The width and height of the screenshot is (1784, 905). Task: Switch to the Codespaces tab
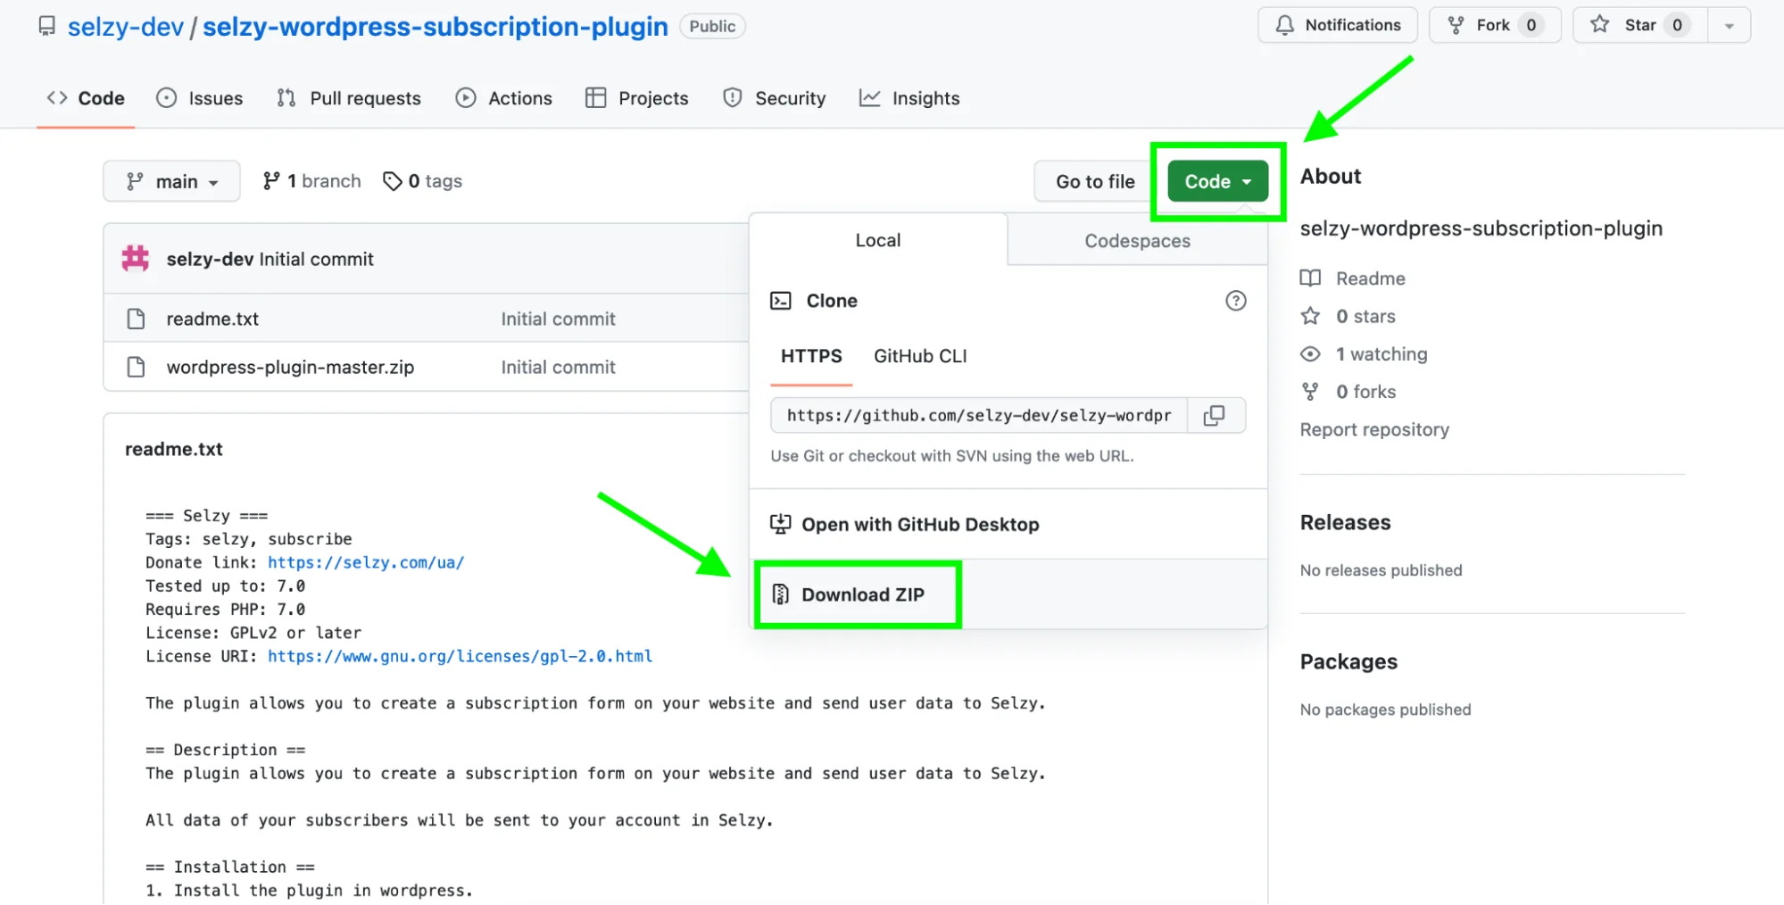pyautogui.click(x=1137, y=240)
